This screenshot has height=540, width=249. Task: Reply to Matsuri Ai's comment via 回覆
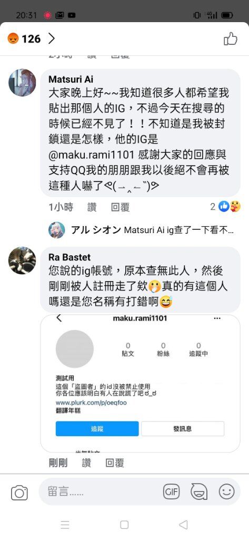[120, 207]
